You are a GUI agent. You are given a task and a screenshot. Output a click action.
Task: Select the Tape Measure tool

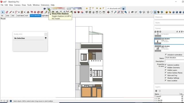pos(46,12)
